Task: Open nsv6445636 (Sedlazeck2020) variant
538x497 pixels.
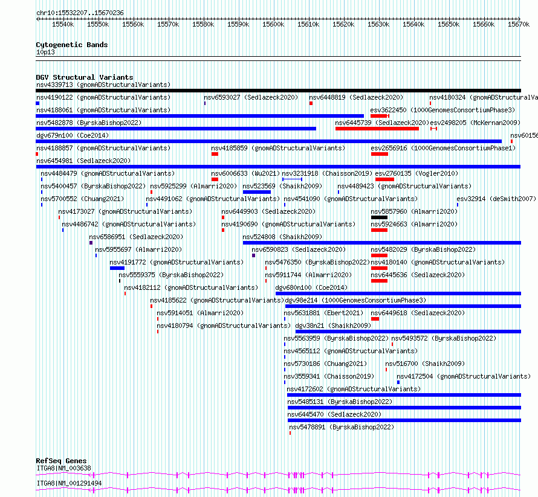Action: pyautogui.click(x=418, y=275)
